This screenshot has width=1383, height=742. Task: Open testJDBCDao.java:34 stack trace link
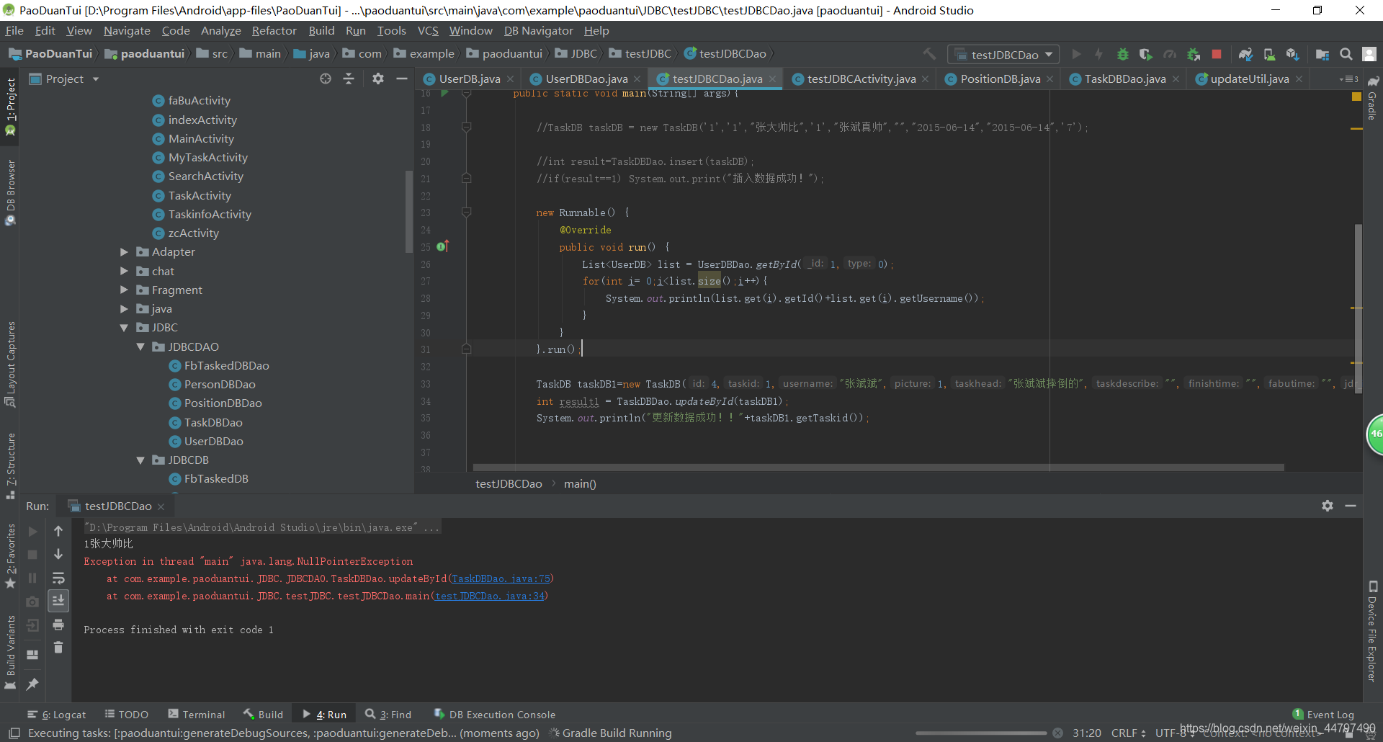490,596
